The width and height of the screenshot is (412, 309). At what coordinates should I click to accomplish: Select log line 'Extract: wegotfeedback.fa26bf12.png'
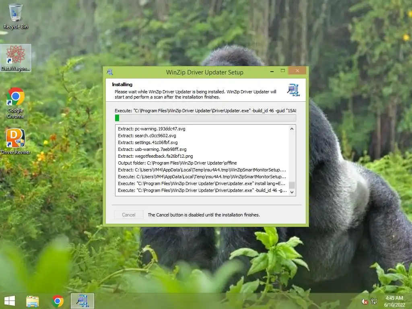155,156
